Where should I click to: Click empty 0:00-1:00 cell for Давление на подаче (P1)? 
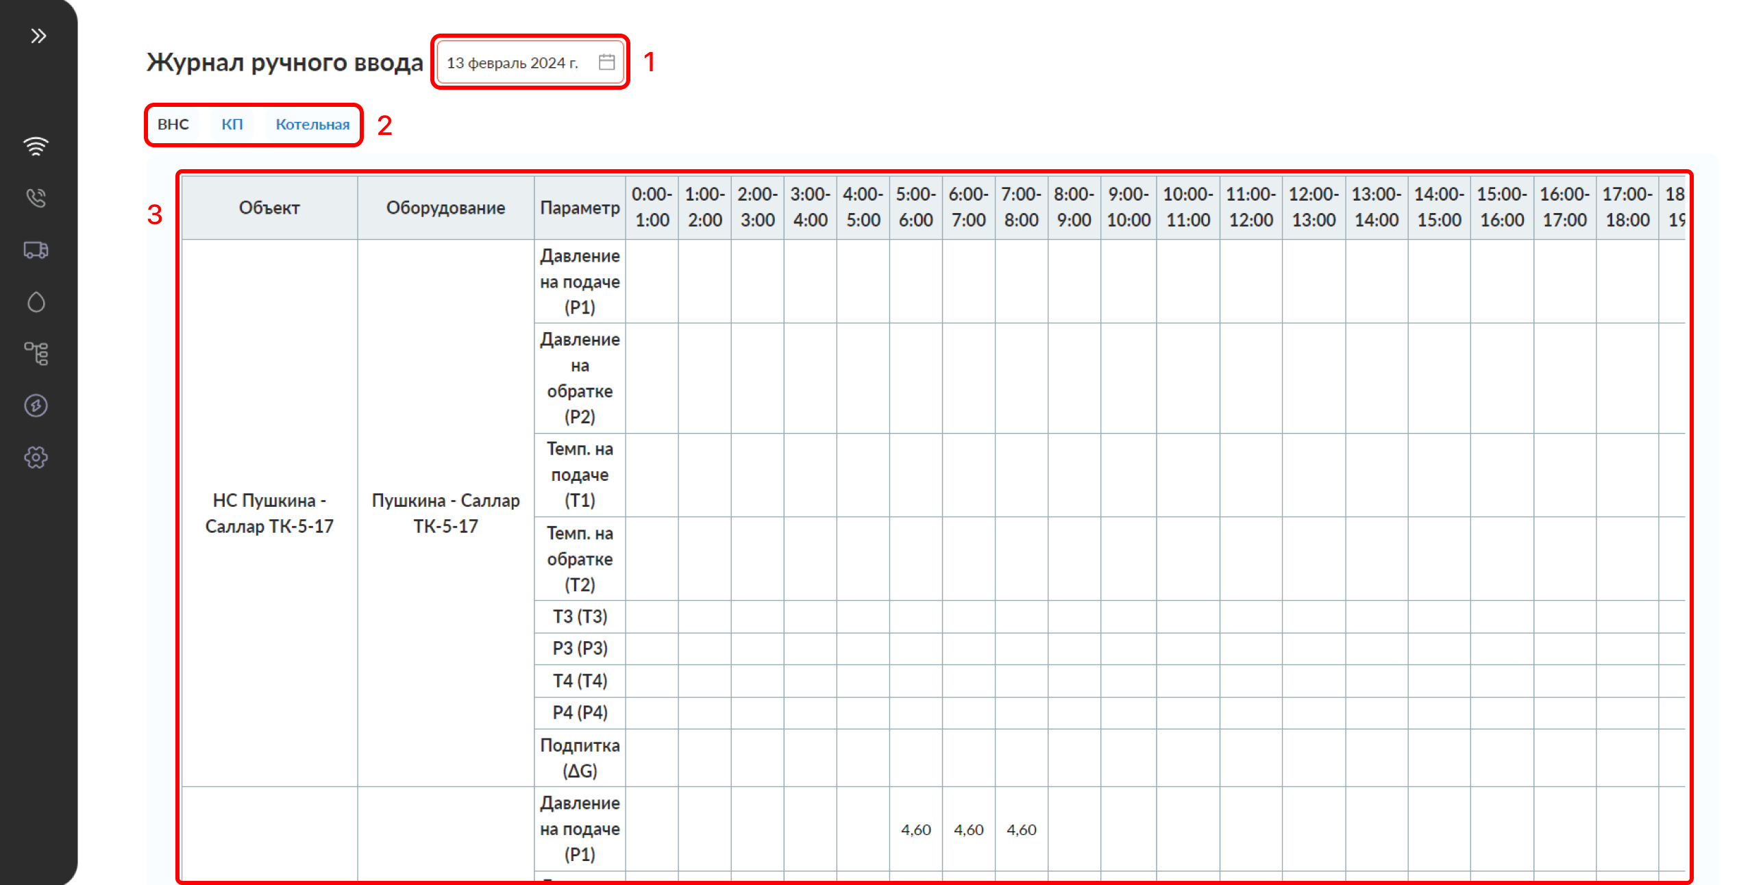[652, 282]
